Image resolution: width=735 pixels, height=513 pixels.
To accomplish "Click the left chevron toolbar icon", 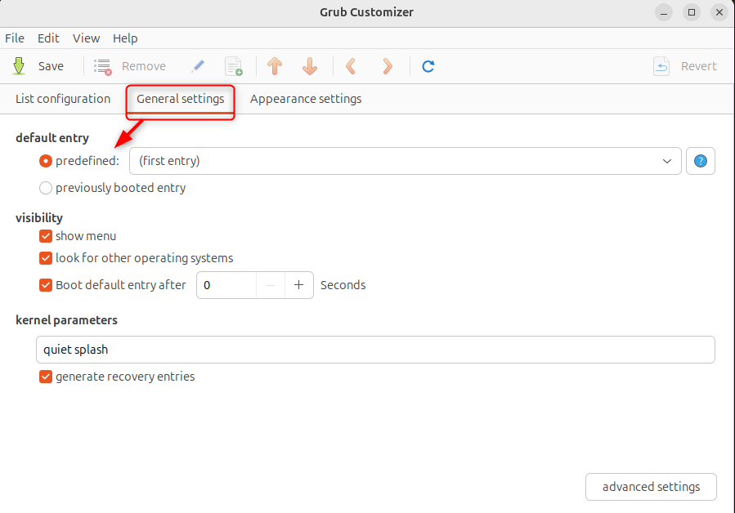I will pos(351,66).
